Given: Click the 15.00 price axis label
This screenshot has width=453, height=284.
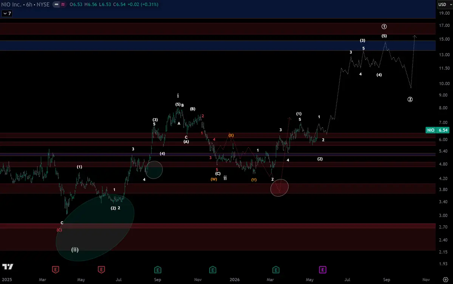Looking at the screenshot, I should [x=444, y=39].
